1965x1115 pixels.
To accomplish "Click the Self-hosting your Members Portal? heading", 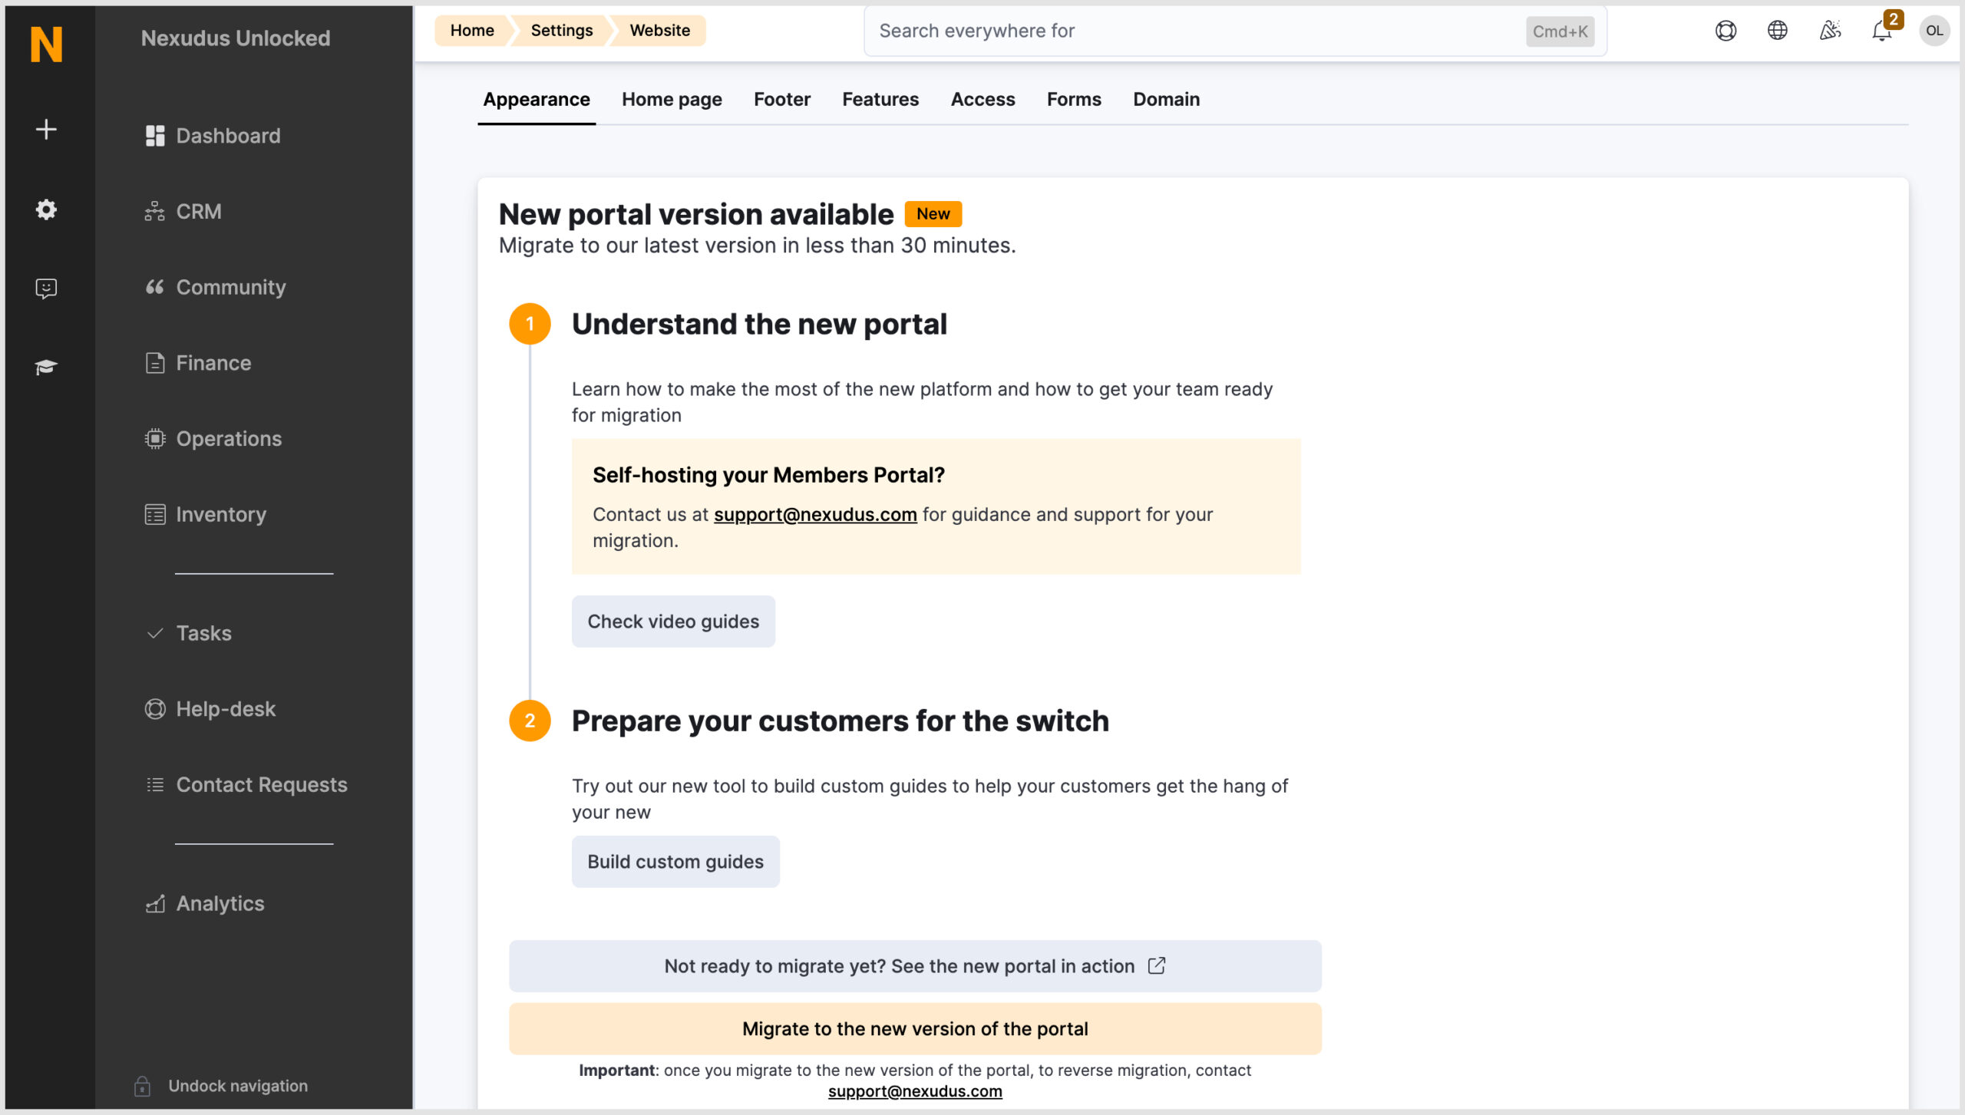I will tap(768, 475).
